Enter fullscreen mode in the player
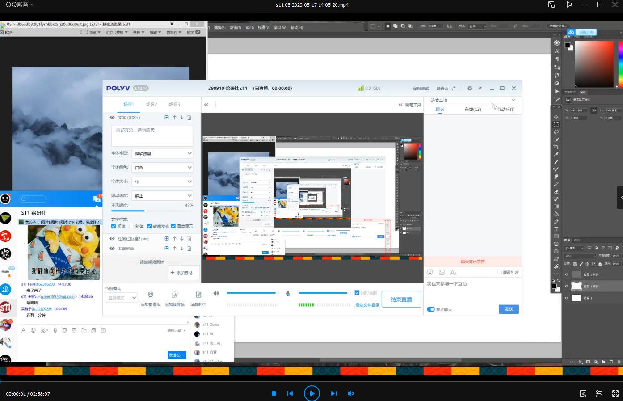623x401 pixels. [615, 393]
